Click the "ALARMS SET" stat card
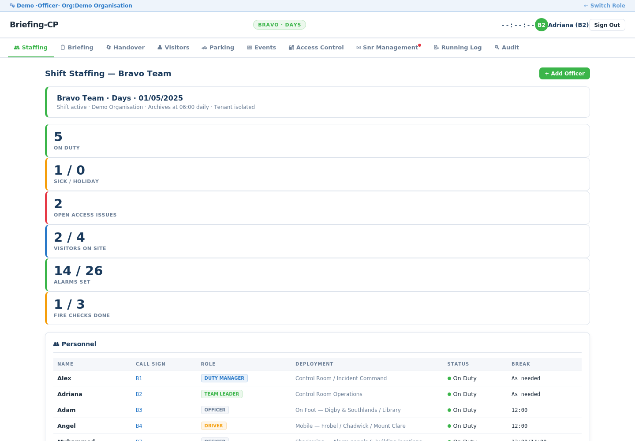Screen dimensions: 635x441 [317, 275]
